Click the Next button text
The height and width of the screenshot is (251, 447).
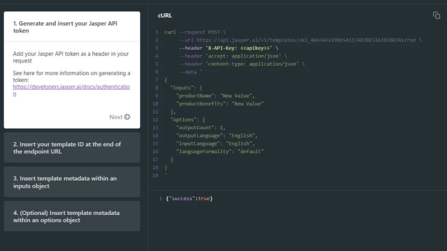(x=116, y=117)
